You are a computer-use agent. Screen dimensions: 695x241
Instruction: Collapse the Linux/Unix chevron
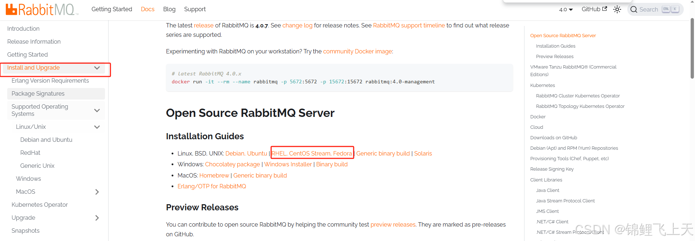(x=97, y=127)
